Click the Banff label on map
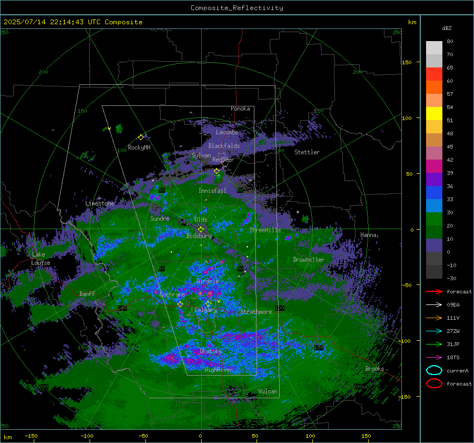 pos(87,293)
